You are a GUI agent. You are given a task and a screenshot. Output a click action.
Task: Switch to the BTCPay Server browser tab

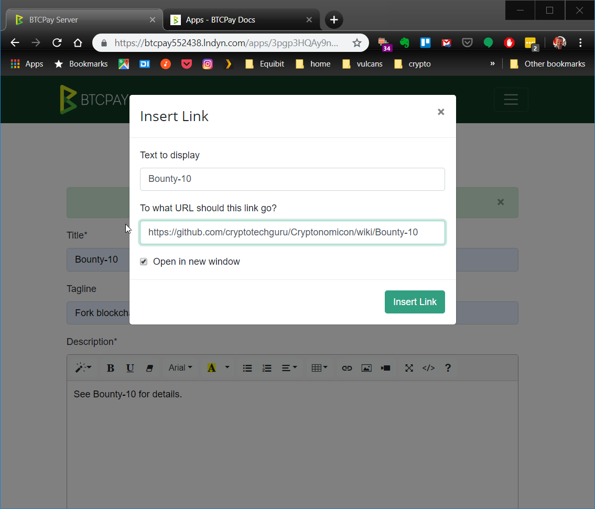79,19
